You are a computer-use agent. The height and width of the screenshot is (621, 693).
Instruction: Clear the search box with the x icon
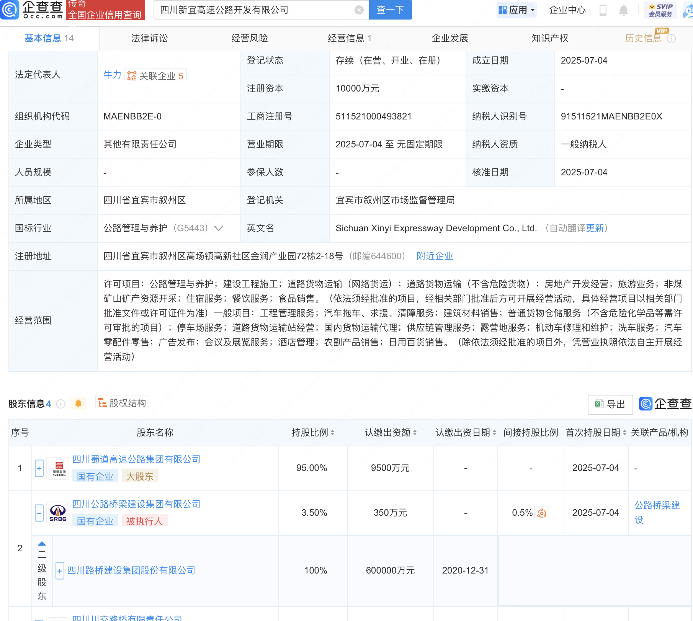pos(358,10)
